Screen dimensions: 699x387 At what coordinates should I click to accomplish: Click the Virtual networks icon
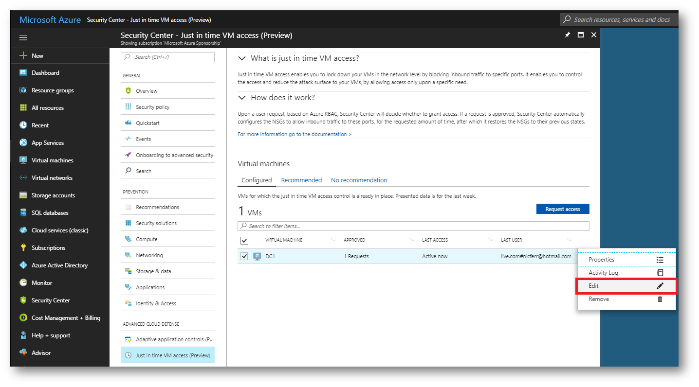[23, 178]
